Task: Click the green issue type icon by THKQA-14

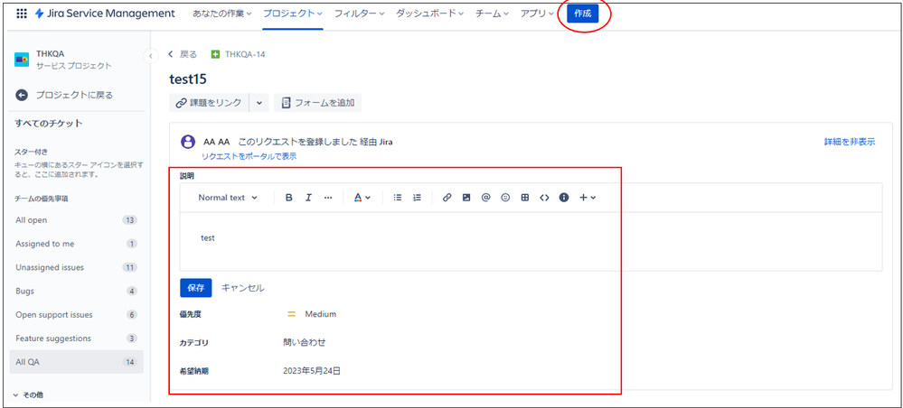Action: [216, 54]
